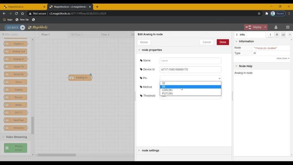The image size is (293, 165).
Task: Open the dashboard chart icon tab
Action: tap(283, 35)
